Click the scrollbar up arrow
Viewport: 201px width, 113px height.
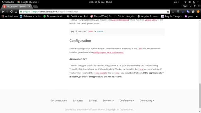click(200, 20)
